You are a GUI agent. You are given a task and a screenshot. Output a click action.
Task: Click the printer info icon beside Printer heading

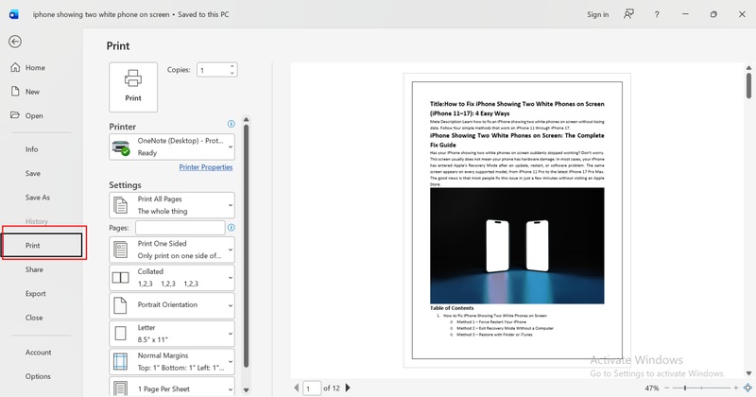click(x=231, y=124)
